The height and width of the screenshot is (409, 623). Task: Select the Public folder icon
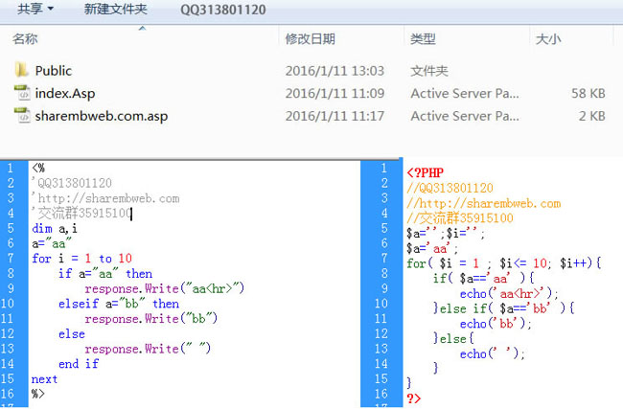[22, 70]
